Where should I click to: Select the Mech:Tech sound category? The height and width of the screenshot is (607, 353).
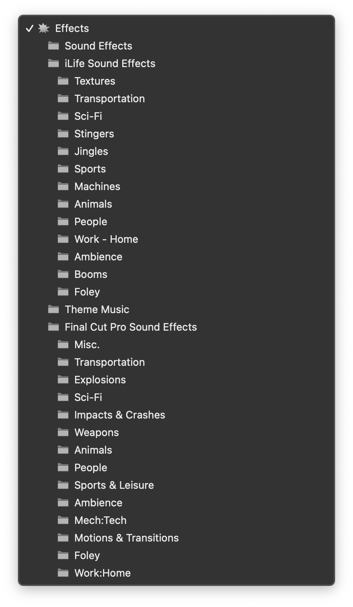(x=176, y=520)
